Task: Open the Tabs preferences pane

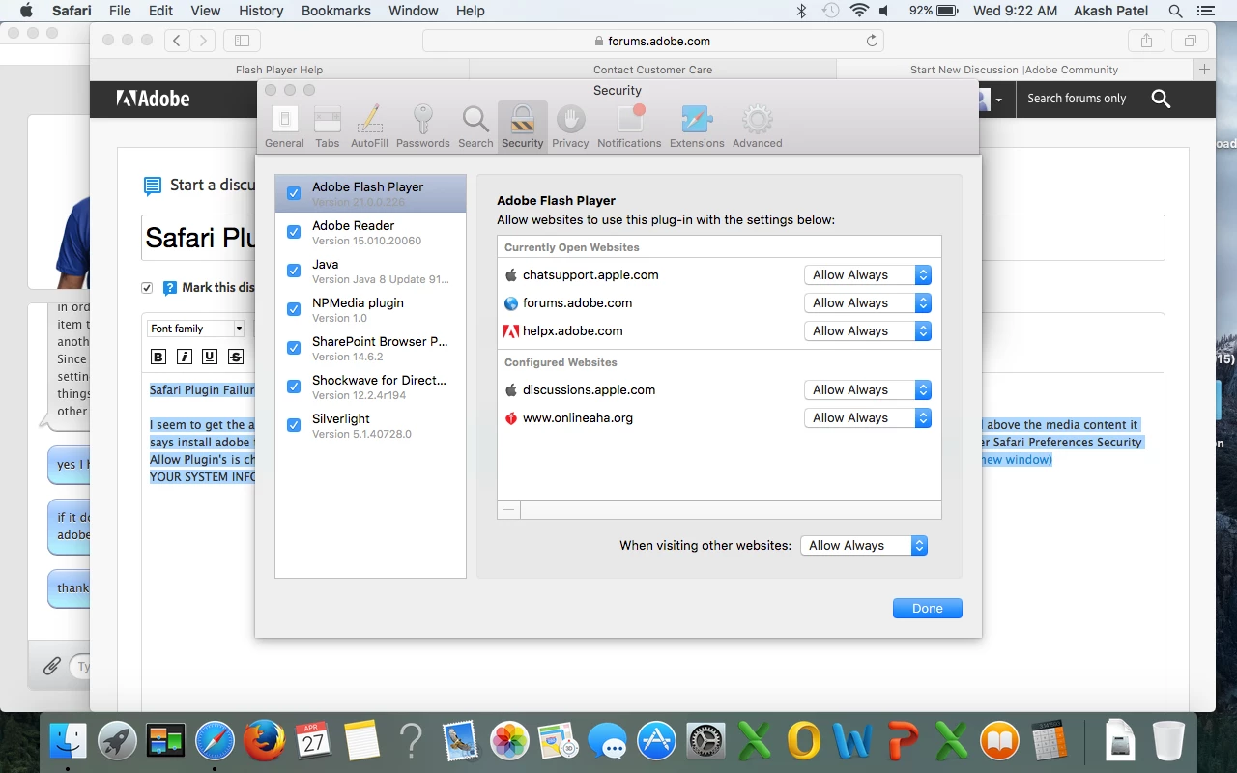Action: 328,128
